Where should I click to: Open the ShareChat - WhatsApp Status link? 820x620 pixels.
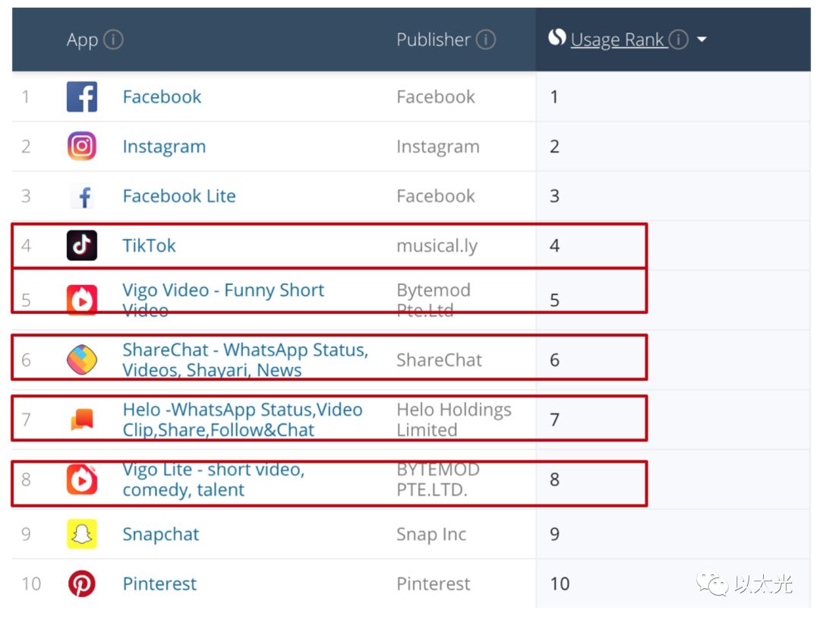pos(245,360)
